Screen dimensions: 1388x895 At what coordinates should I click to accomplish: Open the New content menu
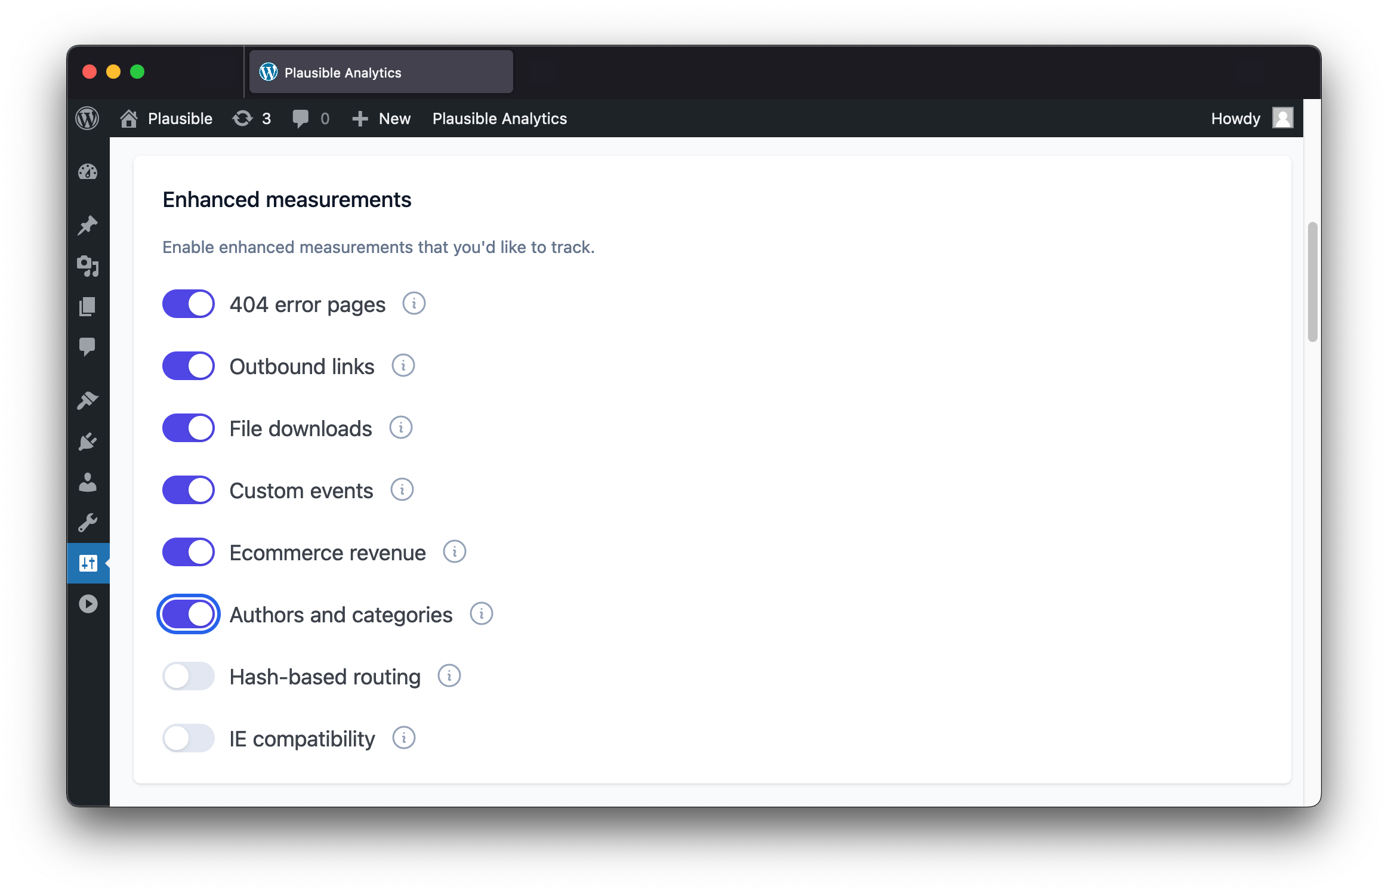click(394, 119)
